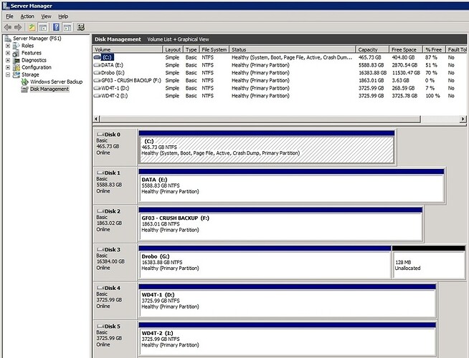
Task: Collapse the Storage tree node
Action: (x=8, y=74)
